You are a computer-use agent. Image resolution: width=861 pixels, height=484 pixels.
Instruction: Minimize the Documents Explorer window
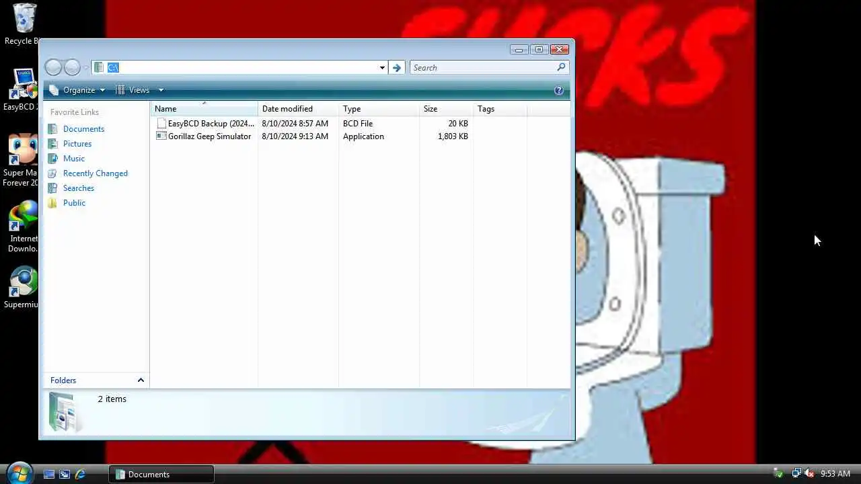click(519, 49)
